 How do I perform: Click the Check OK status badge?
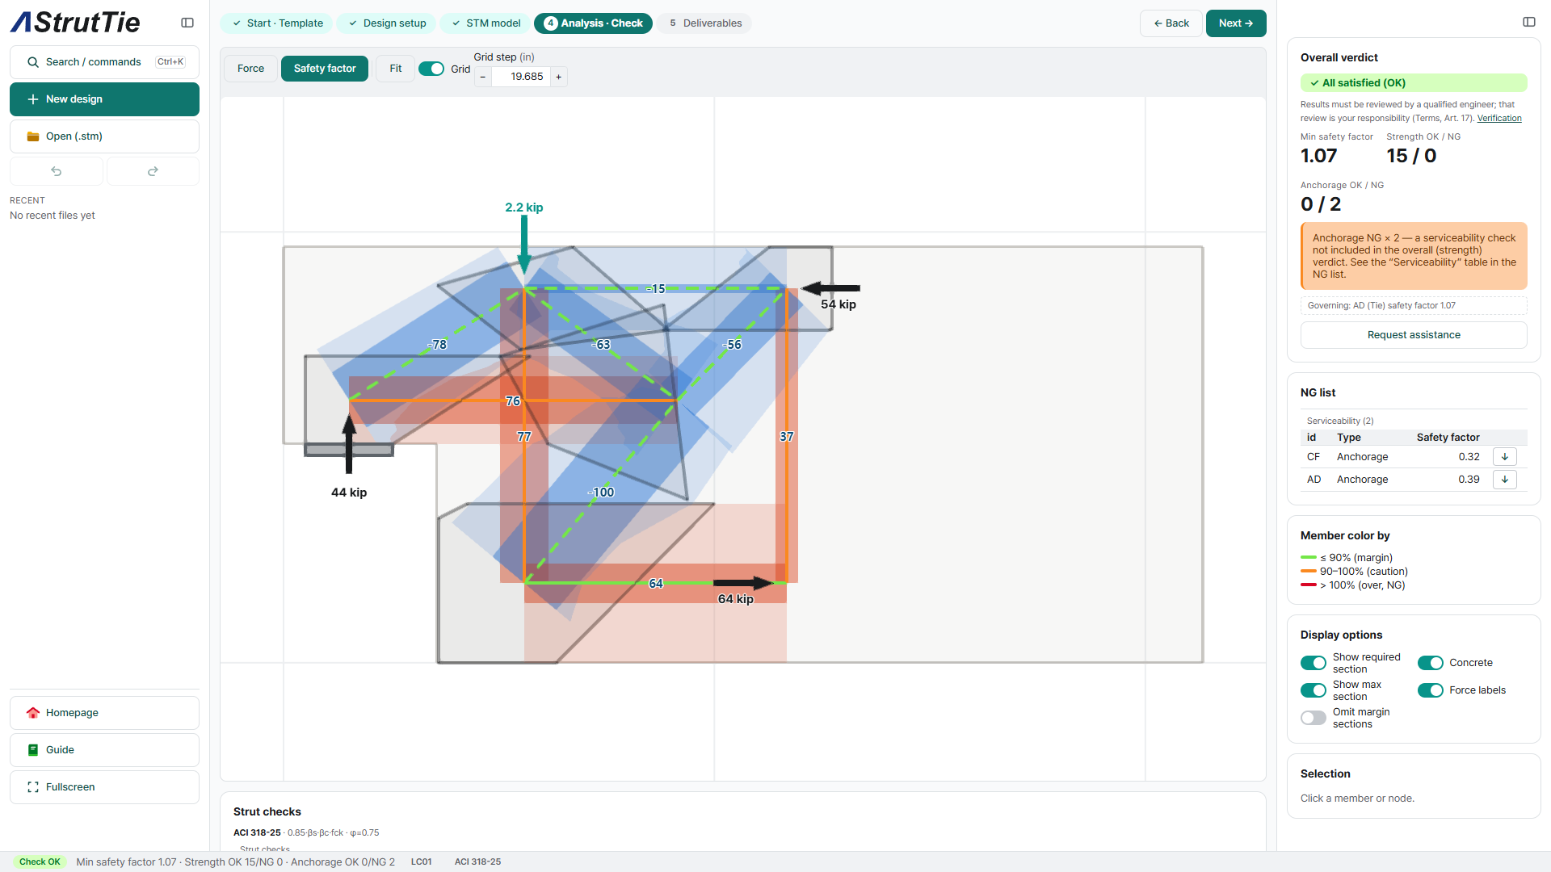click(x=40, y=862)
